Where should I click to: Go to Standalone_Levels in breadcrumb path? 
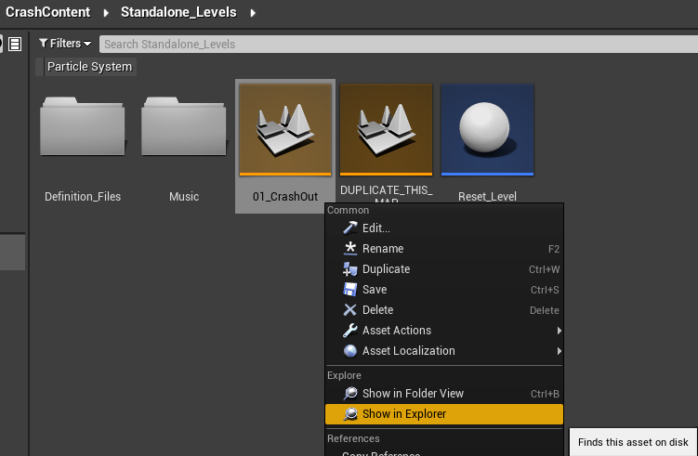click(178, 12)
